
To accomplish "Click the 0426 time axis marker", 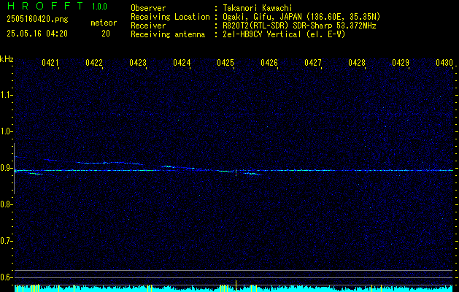I will (x=269, y=63).
